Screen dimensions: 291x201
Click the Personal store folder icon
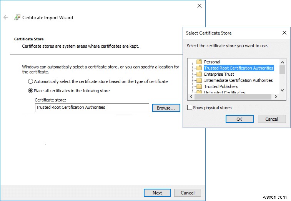(x=199, y=62)
